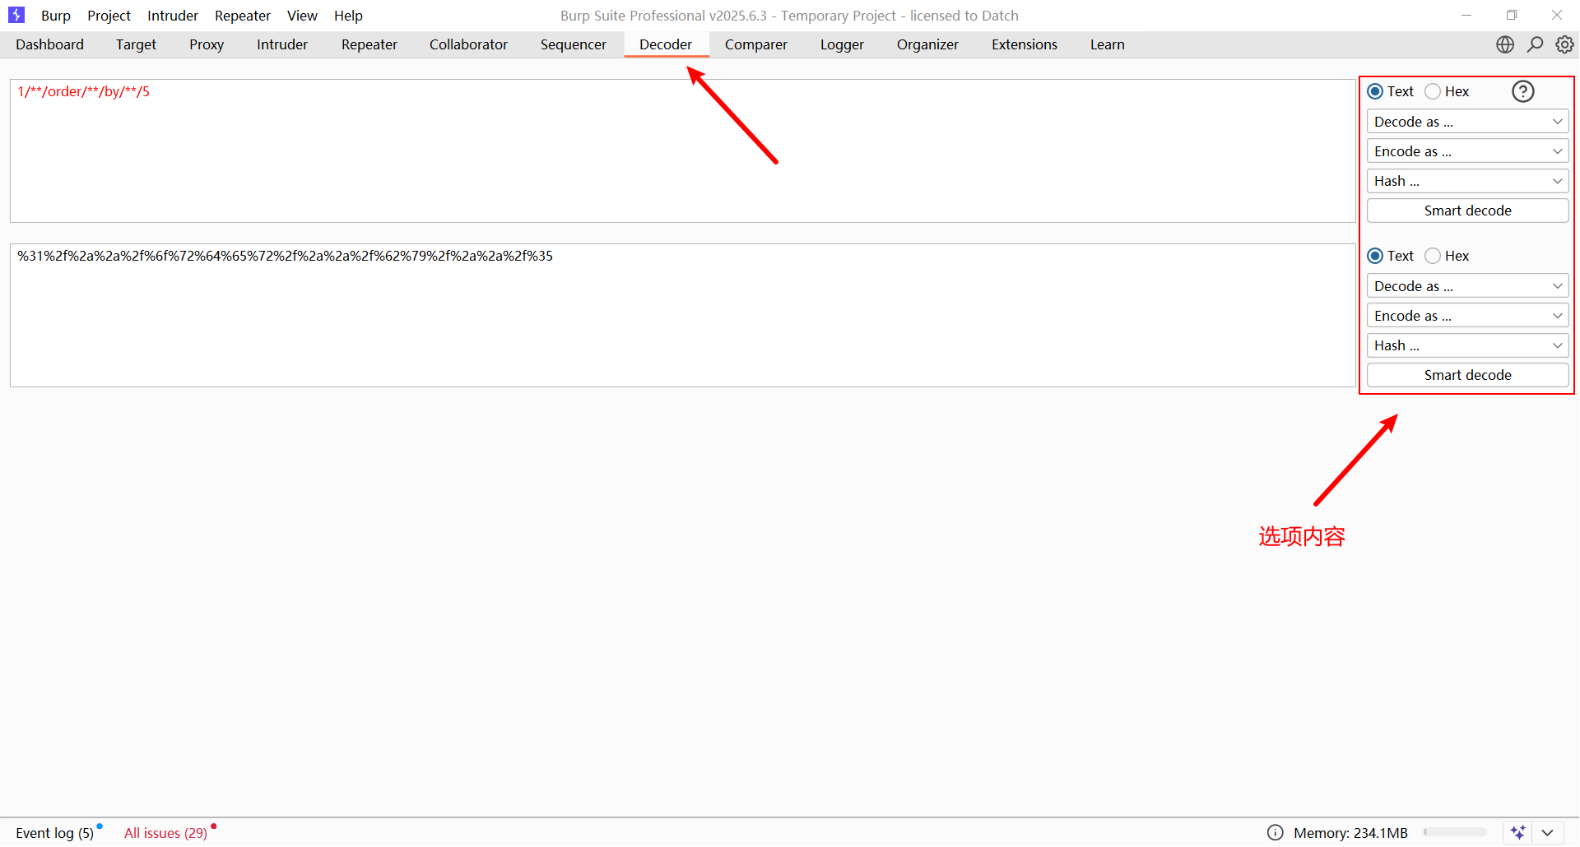Click in the URL-encoded output text area
This screenshot has width=1580, height=847.
682,315
